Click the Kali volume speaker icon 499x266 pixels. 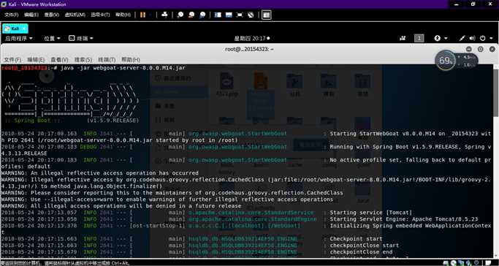(472, 38)
